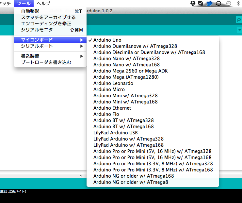Pick Arduino Ethernet board
Screen dimensions: 242x203
[x=153, y=108]
